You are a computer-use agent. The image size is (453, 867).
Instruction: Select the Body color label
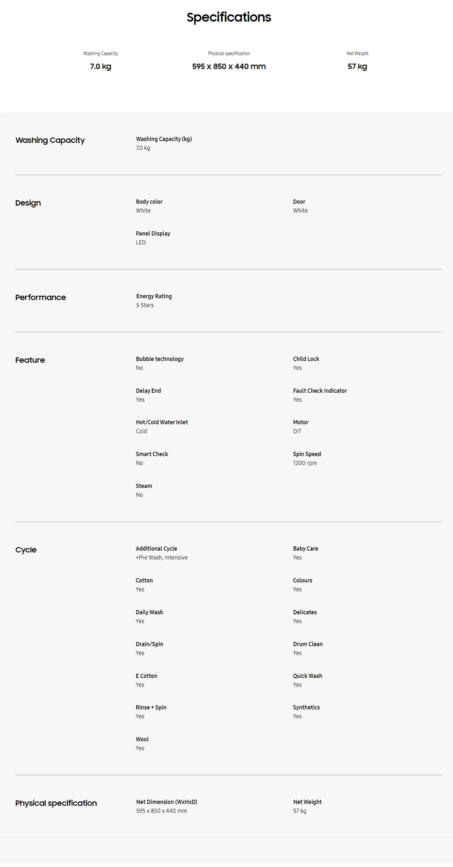pyautogui.click(x=149, y=202)
